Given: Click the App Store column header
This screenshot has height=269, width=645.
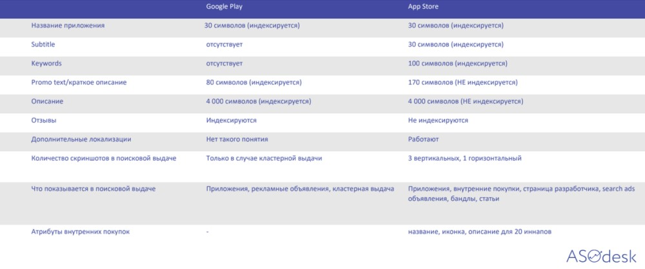Looking at the screenshot, I should click(424, 7).
